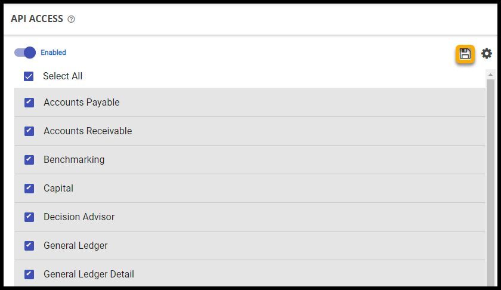The image size is (501, 290).
Task: Select the Benchmarking list row label
Action: coord(74,160)
